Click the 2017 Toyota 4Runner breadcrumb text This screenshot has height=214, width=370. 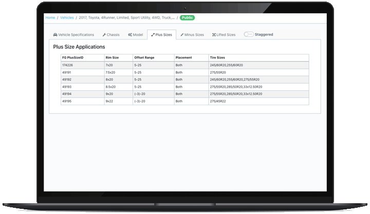pos(126,17)
